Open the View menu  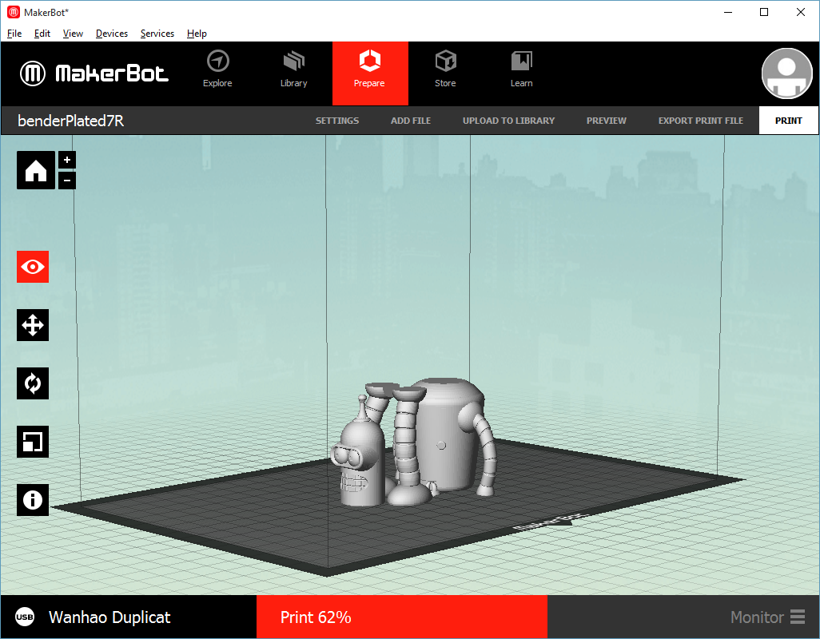tap(73, 34)
